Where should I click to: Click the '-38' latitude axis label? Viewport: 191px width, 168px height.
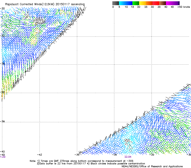tap(2, 121)
